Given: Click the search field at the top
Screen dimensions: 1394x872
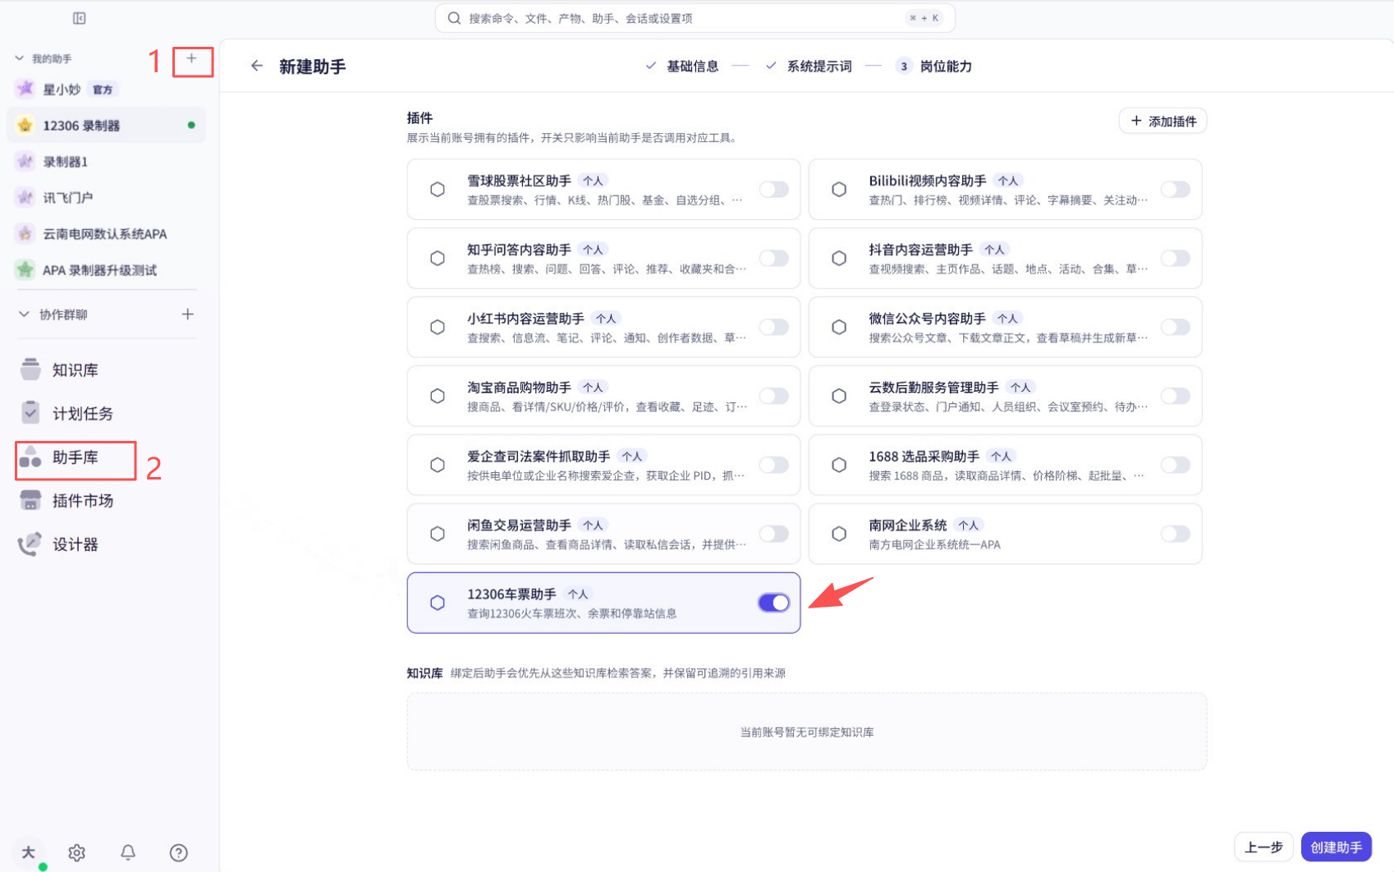Looking at the screenshot, I should [x=695, y=18].
